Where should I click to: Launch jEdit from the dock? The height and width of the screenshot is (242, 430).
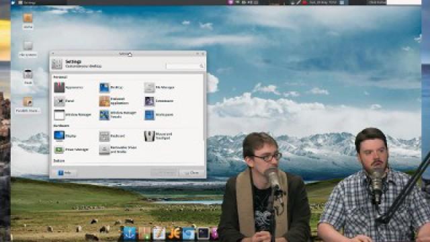[174, 233]
